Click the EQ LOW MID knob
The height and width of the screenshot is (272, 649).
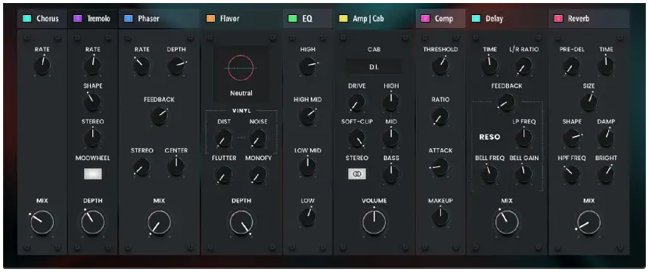click(x=308, y=166)
